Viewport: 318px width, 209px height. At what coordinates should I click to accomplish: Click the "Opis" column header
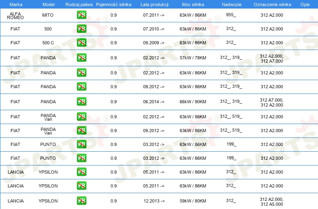click(305, 4)
